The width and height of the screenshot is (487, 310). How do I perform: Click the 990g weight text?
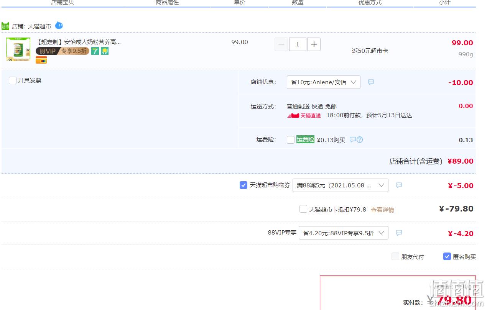(x=466, y=54)
